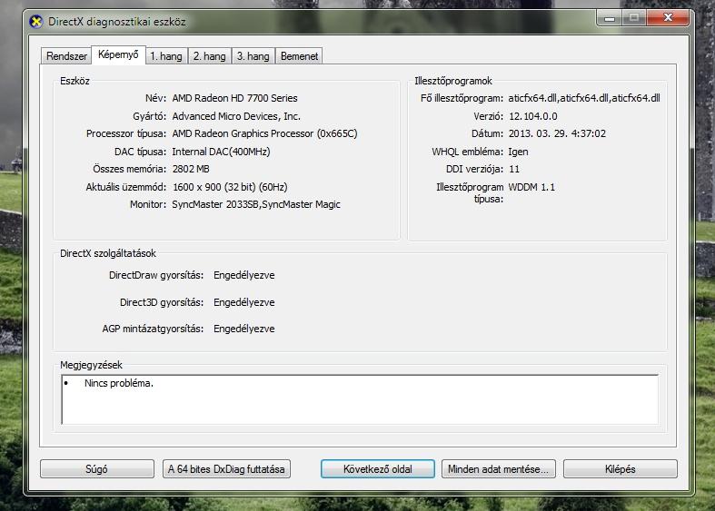Viewport: 715px width, 511px height.
Task: Close the DirectX diagnostic window
Action: click(x=668, y=18)
